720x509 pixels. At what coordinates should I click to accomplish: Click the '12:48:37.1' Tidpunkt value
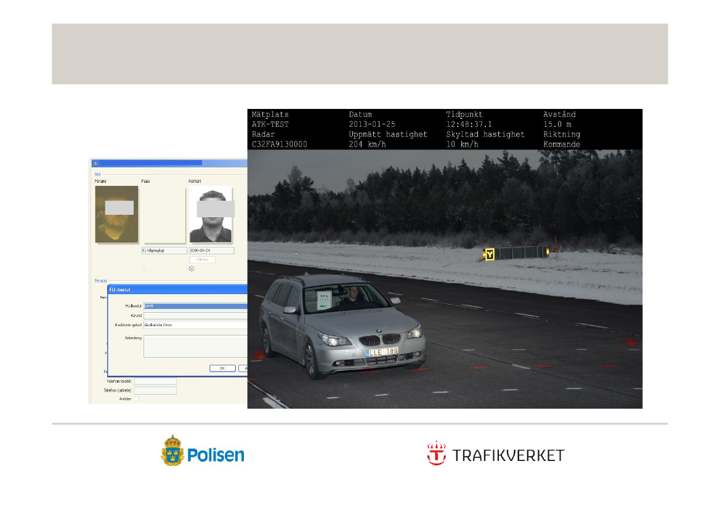469,124
